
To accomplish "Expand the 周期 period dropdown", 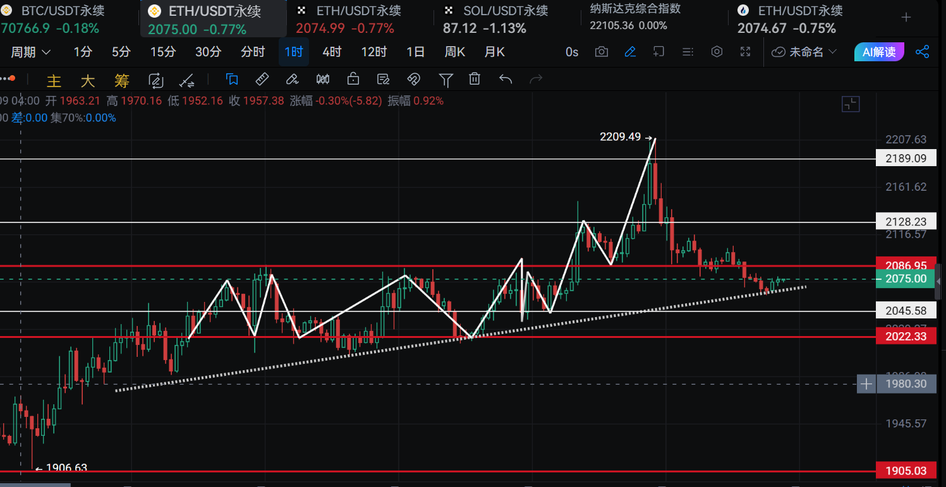I will point(30,52).
